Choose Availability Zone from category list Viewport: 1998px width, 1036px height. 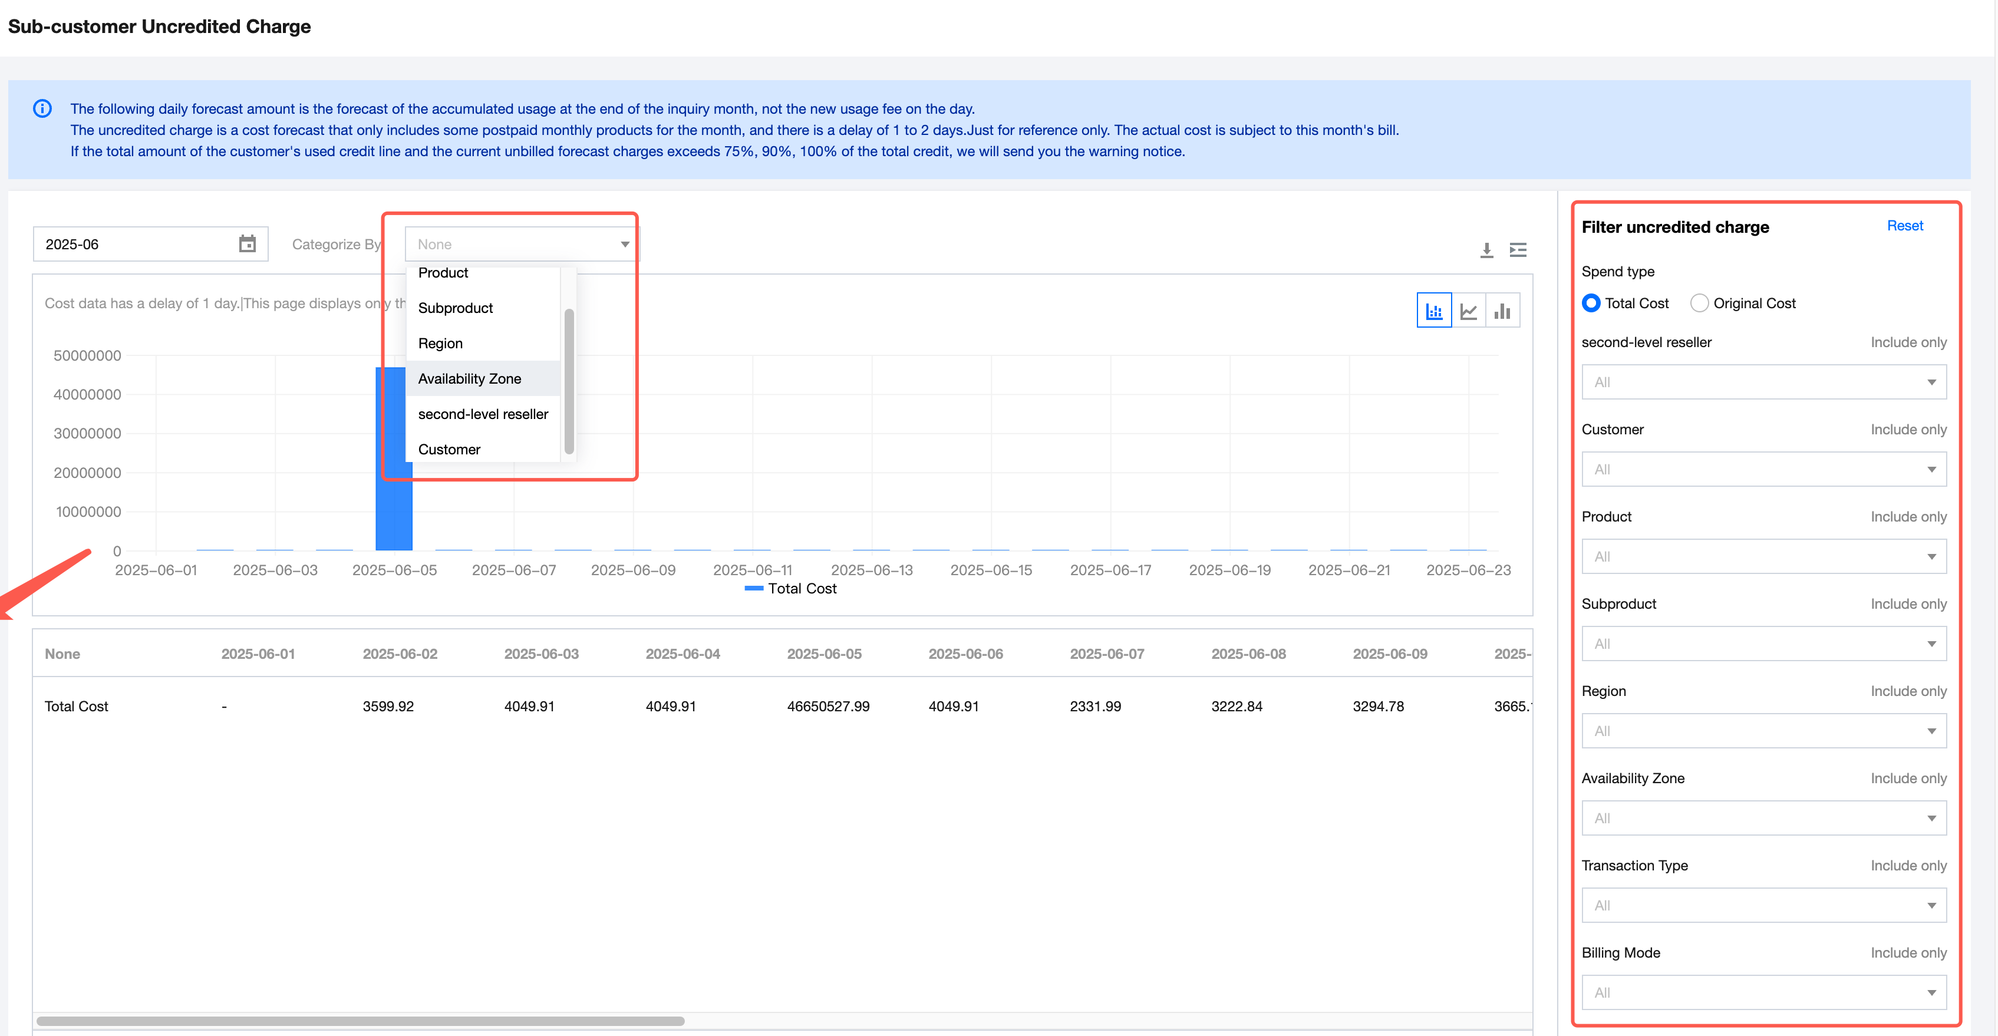[469, 378]
